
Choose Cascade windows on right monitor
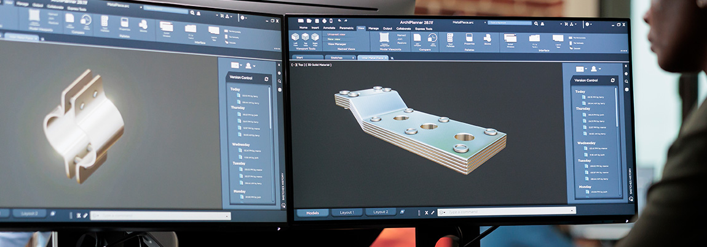pyautogui.click(x=576, y=48)
